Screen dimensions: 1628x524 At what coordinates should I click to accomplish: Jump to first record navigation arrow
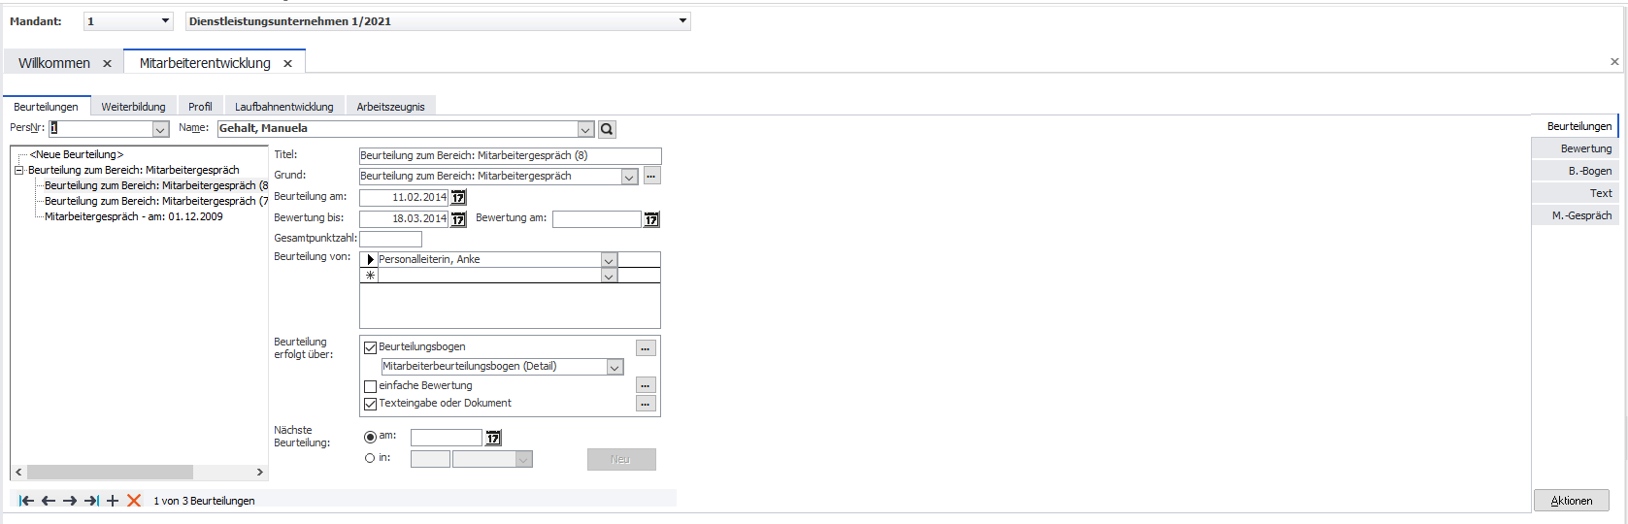point(26,501)
